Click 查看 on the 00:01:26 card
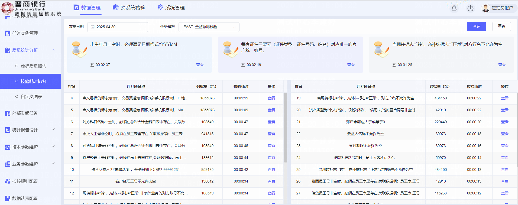The image size is (518, 205). (502, 65)
